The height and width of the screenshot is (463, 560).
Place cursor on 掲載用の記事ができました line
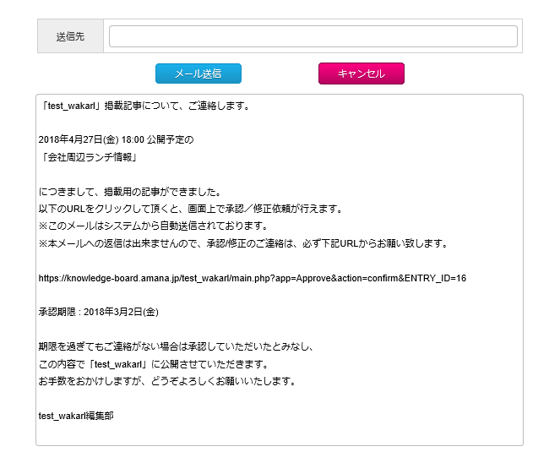pos(130,192)
